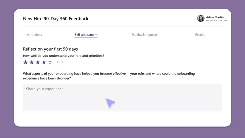Go to the Results tab
This screenshot has width=245, height=138.
200,35
